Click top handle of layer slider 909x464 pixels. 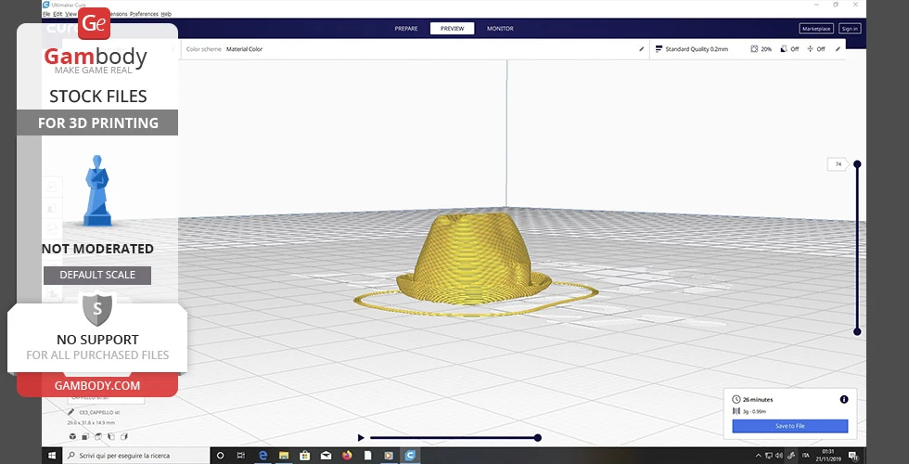click(x=857, y=164)
